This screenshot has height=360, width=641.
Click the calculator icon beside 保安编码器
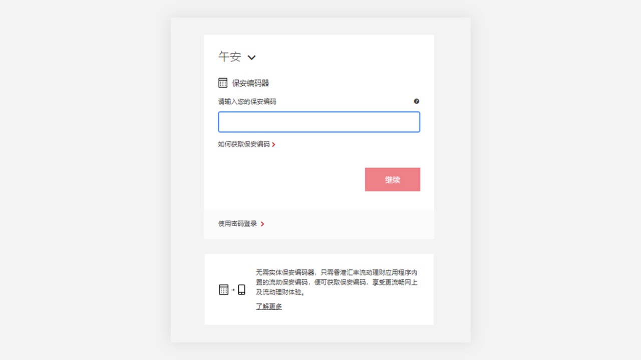[x=223, y=83]
